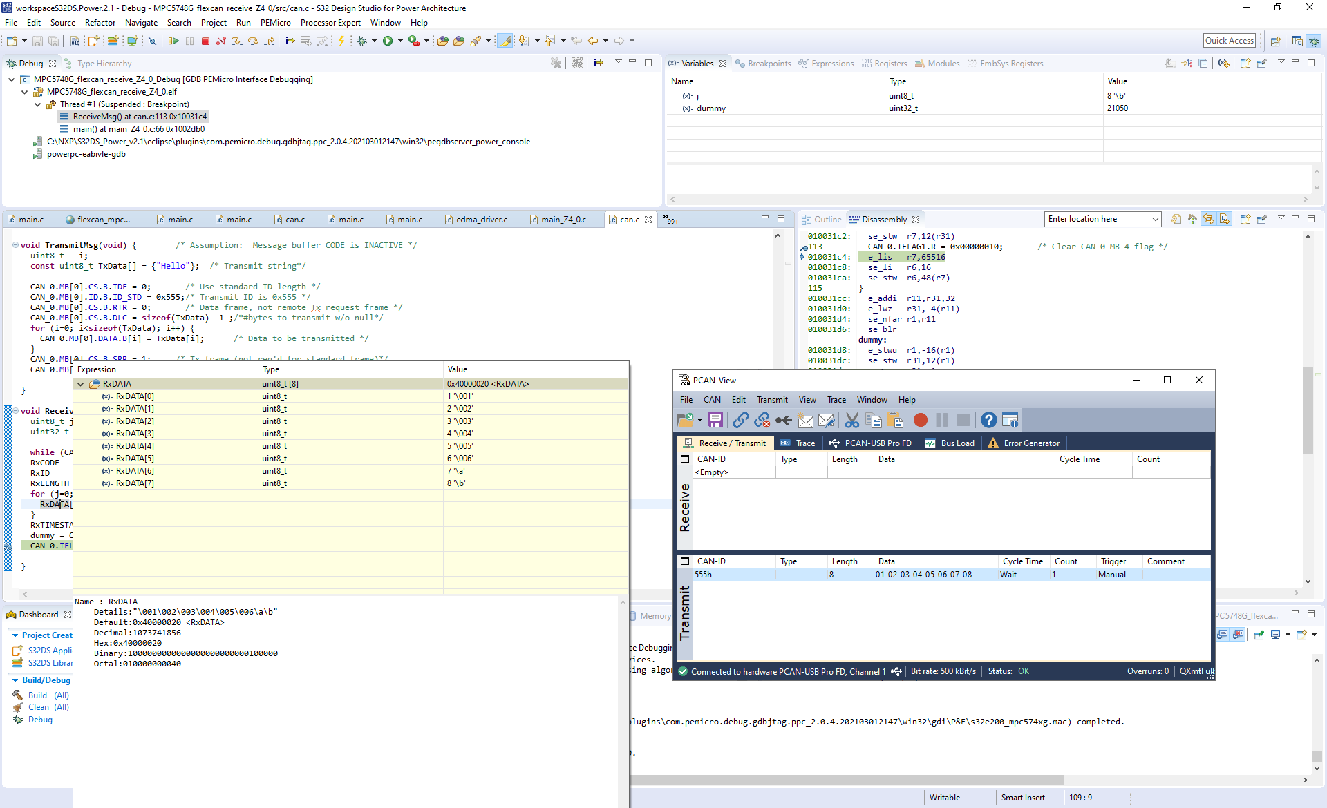Click New Message envelope icon in PCAN-View

[x=806, y=420]
